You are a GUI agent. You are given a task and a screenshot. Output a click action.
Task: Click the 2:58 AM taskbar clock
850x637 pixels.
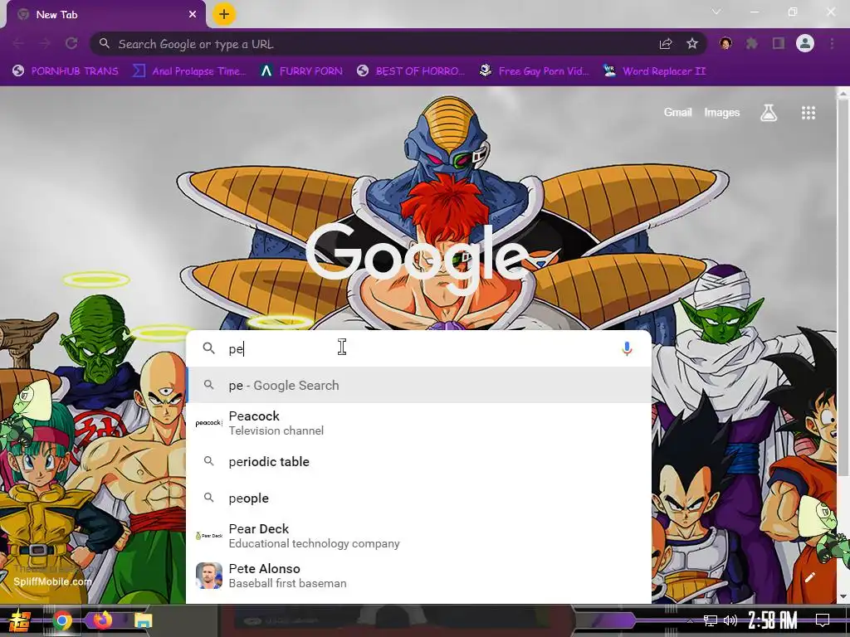tap(773, 620)
